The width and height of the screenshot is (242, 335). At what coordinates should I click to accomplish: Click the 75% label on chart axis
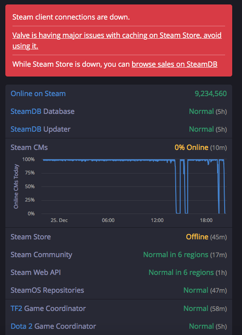pyautogui.click(x=30, y=173)
